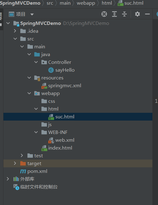Select index.html file in tree
158x205 pixels.
60,148
